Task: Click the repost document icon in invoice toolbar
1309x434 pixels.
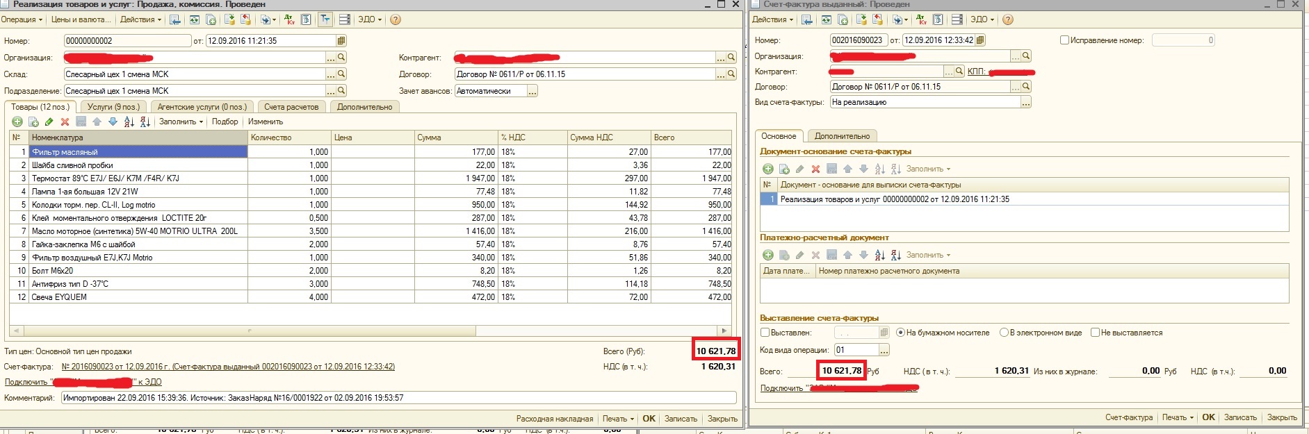Action: pos(861,19)
